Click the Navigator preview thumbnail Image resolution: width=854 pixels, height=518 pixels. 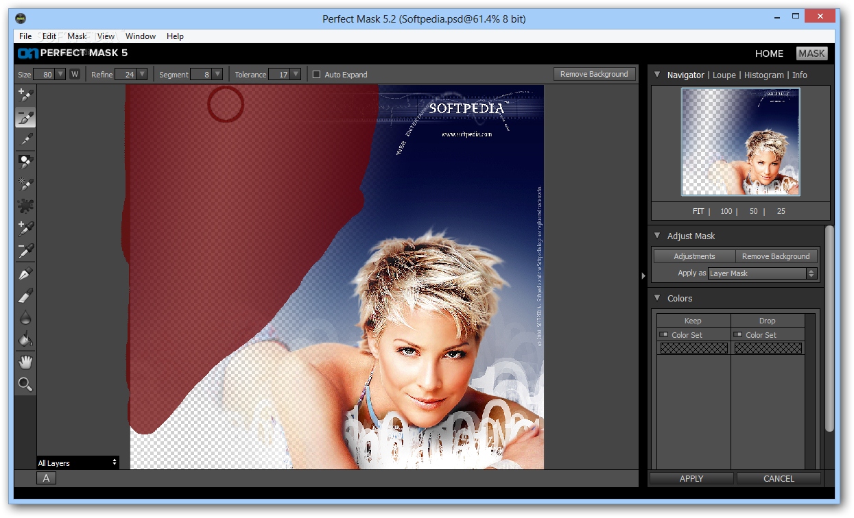[740, 142]
